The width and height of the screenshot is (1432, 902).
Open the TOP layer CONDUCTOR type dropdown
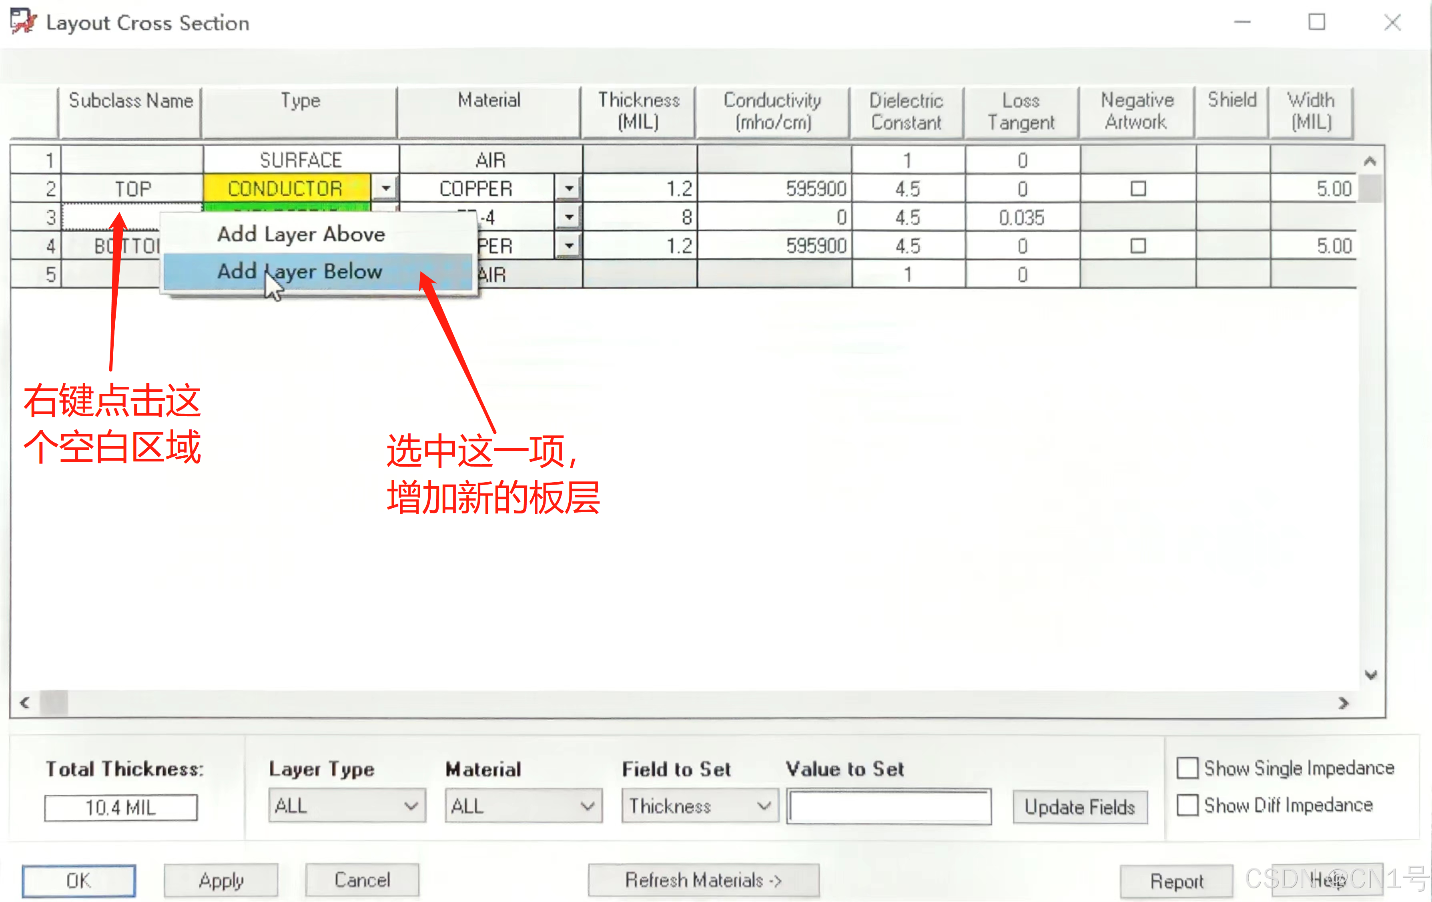click(385, 189)
